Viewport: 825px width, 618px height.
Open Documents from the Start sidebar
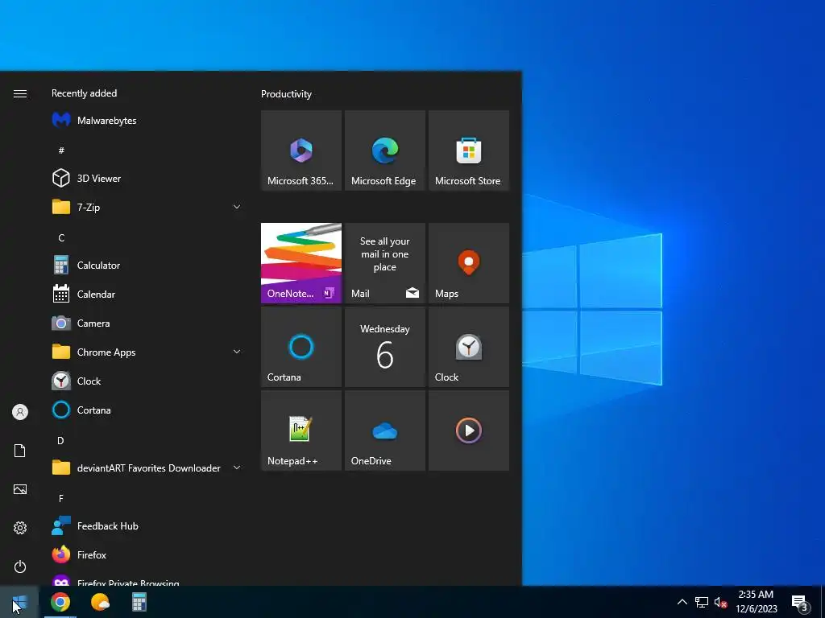(20, 451)
